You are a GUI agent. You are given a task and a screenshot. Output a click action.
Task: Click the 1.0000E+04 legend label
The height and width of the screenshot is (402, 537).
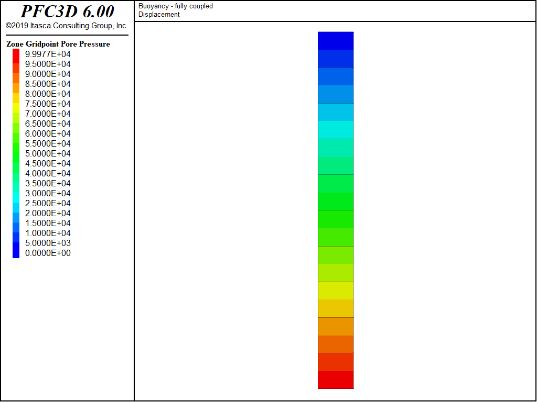point(48,233)
